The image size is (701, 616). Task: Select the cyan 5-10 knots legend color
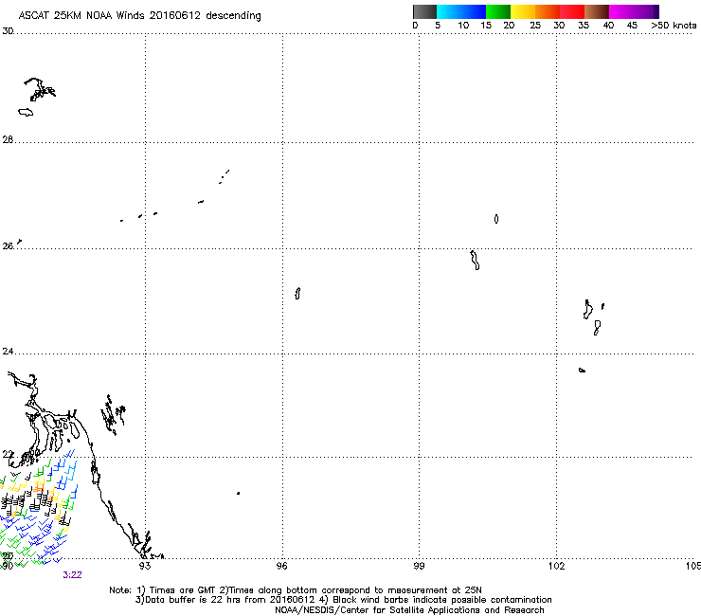[449, 11]
